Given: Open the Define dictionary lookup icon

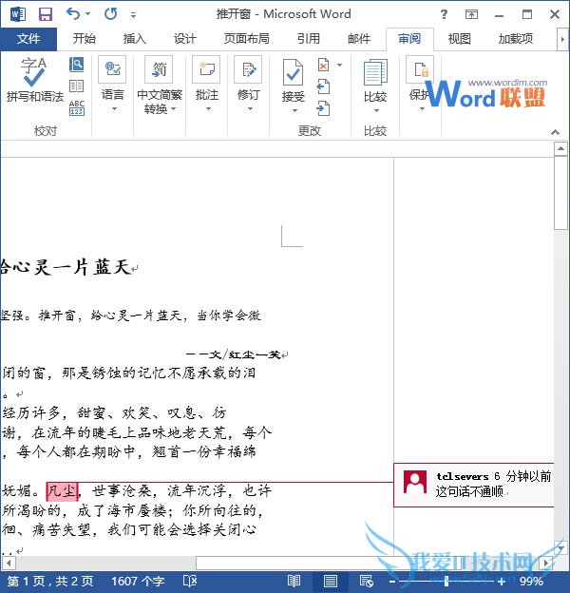Looking at the screenshot, I should [x=77, y=65].
